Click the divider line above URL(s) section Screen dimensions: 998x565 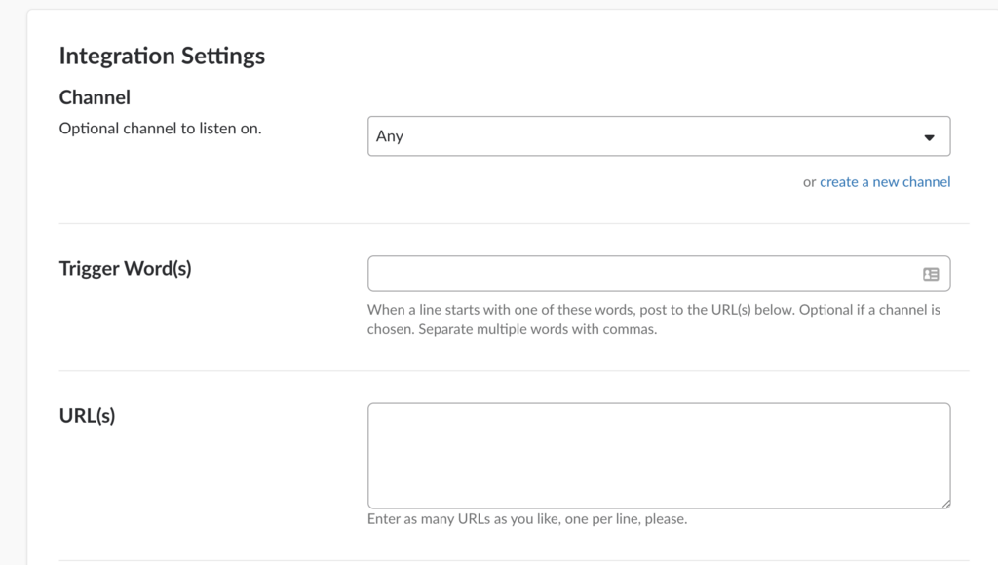(514, 370)
